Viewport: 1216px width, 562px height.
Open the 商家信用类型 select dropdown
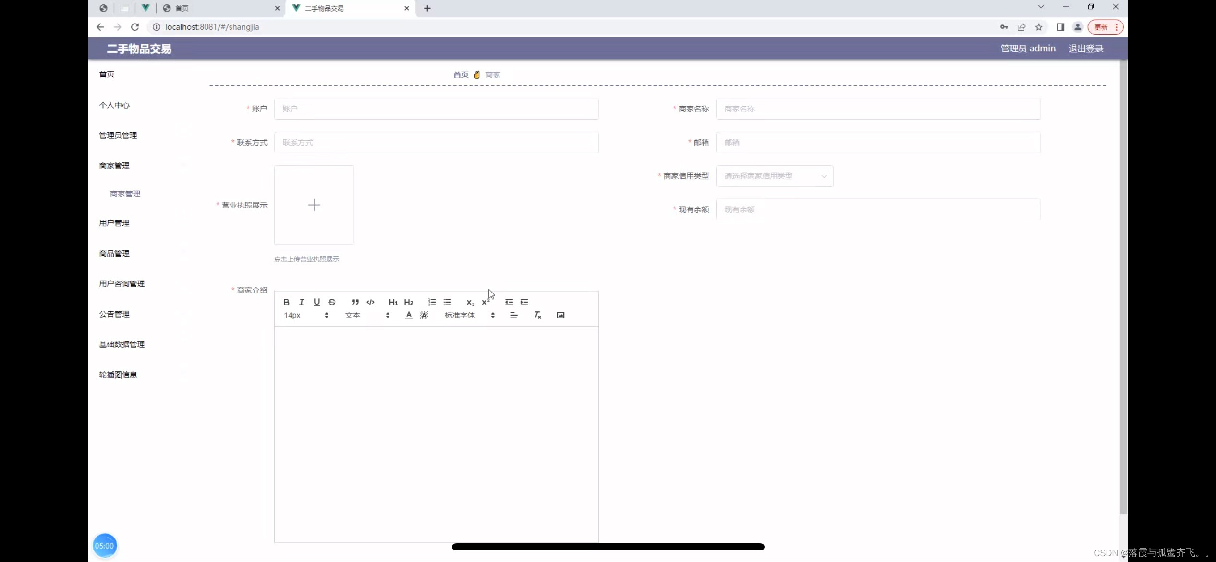[x=775, y=176]
